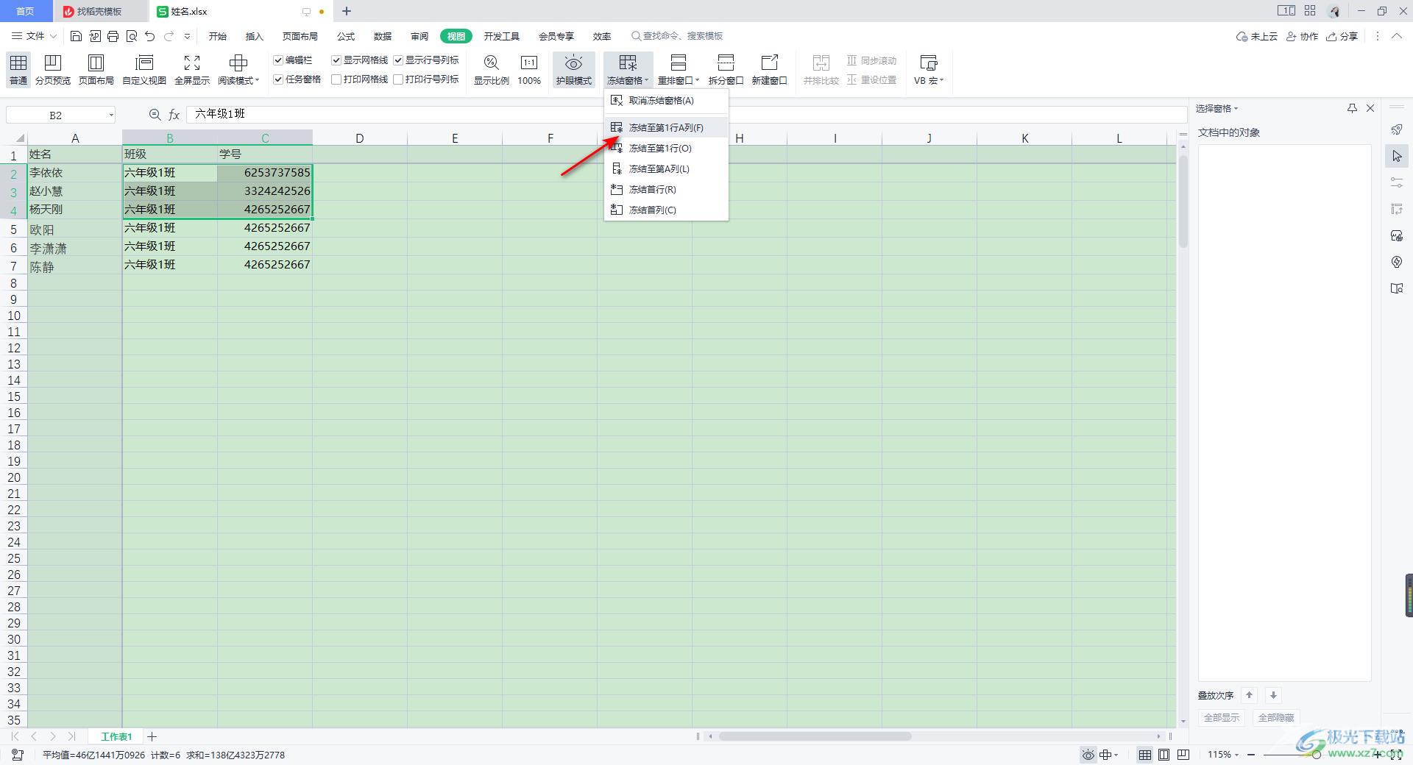Move object down in stacking order
This screenshot has height=765, width=1413.
click(x=1273, y=695)
